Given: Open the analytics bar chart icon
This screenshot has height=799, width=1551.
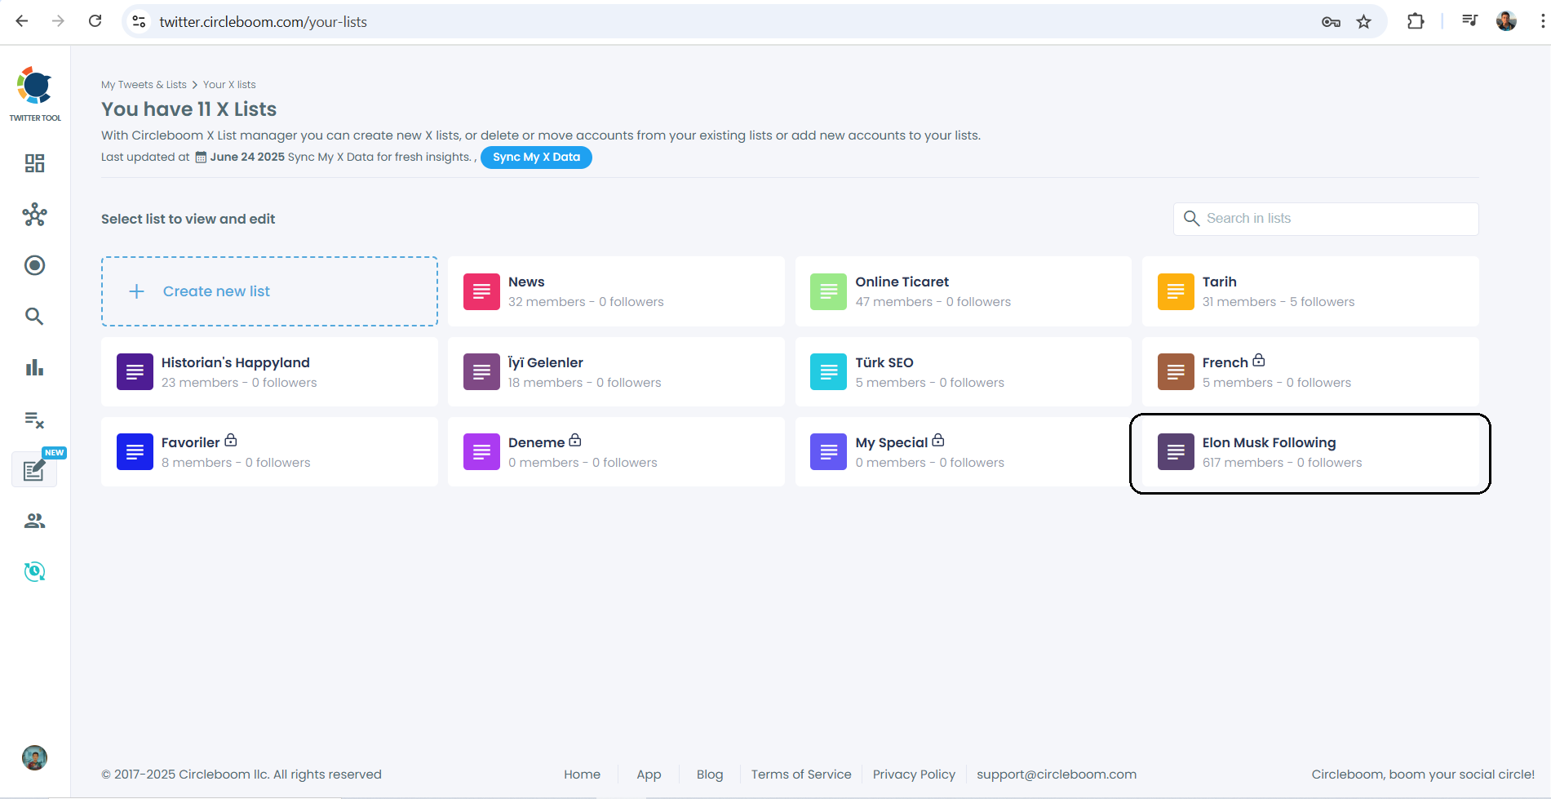Looking at the screenshot, I should [34, 367].
